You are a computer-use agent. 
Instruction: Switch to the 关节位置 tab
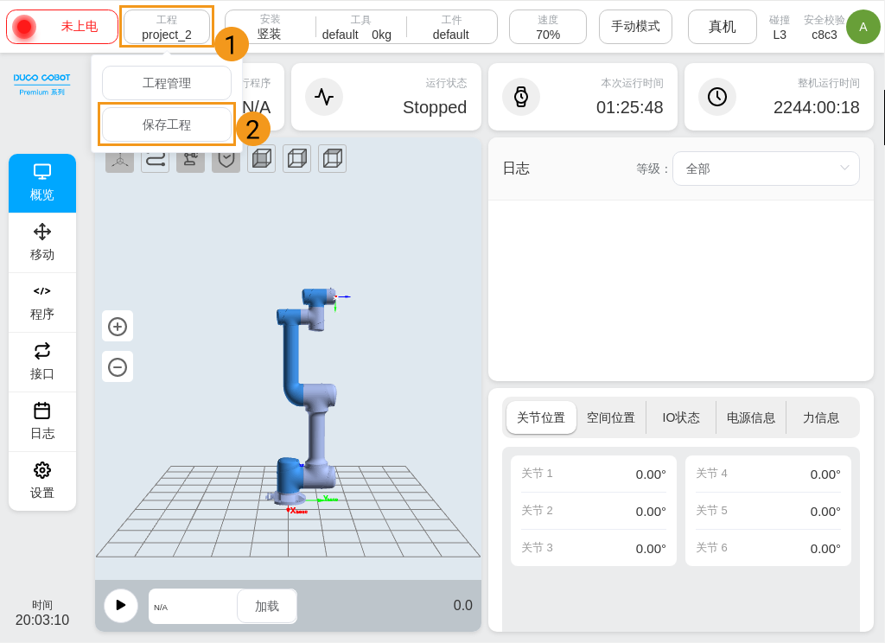pos(541,417)
